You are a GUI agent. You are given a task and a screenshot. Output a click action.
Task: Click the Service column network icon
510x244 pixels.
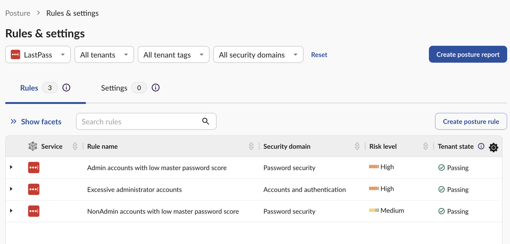[33, 146]
